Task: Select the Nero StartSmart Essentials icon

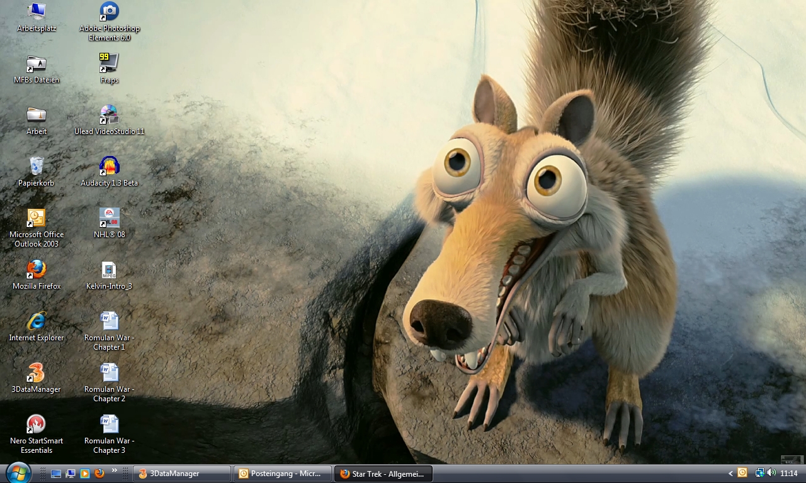Action: [x=37, y=425]
